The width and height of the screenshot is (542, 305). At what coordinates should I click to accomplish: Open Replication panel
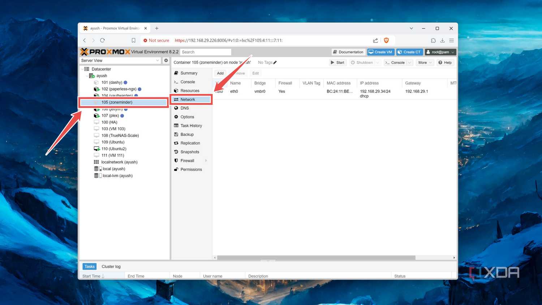190,143
